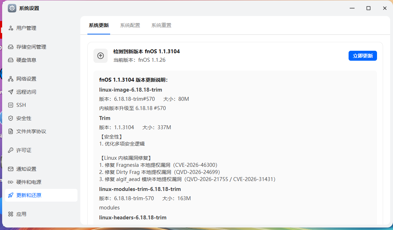This screenshot has height=230, width=393.
Task: Click the 远程访问 paper plane icon
Action: (11, 92)
